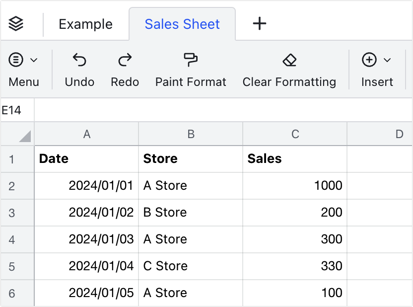Select the Sales Sheet tab
Image resolution: width=413 pixels, height=307 pixels.
point(182,24)
